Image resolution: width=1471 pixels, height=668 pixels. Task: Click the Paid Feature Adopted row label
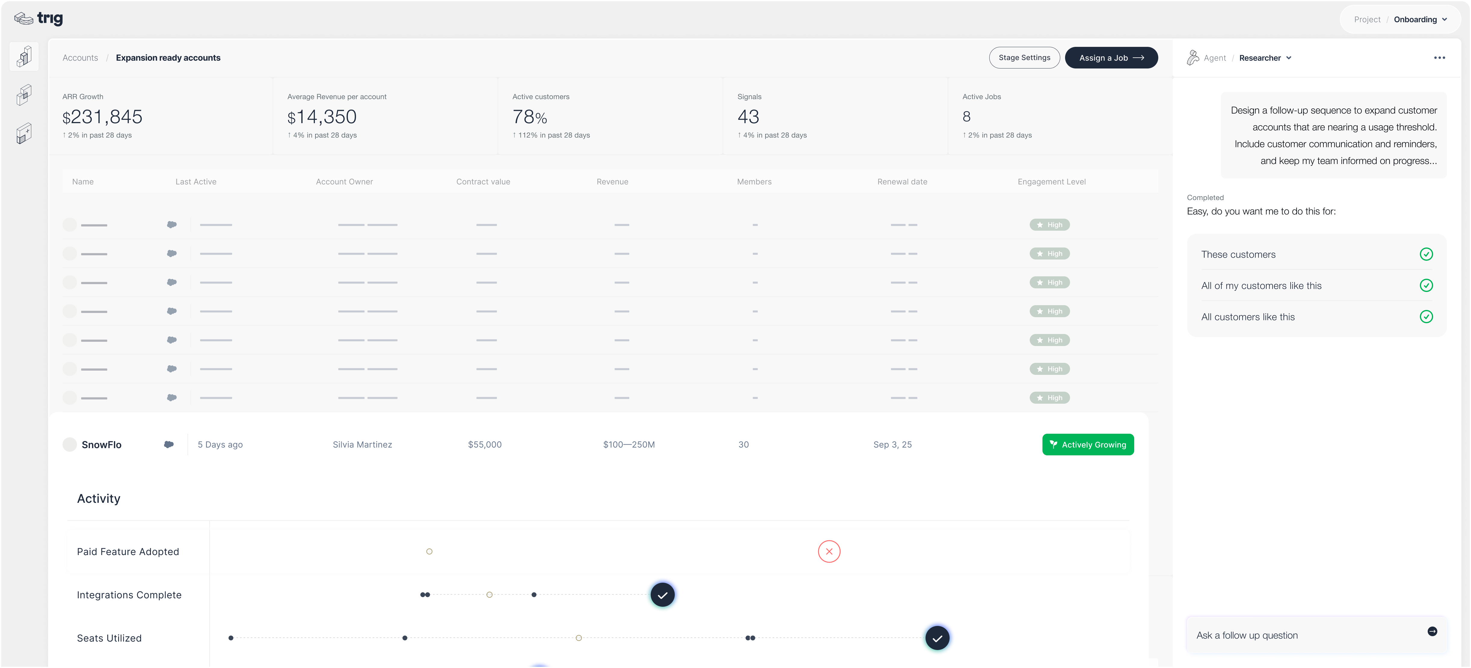(128, 552)
